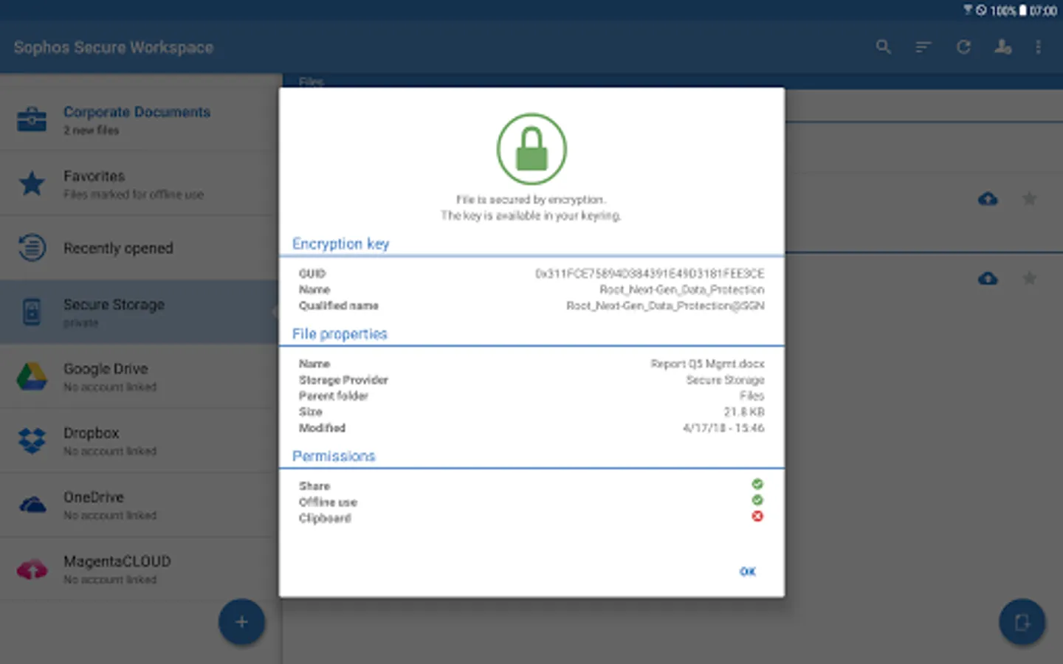Click the Share permission green check
Screen dimensions: 1063x664
757,484
